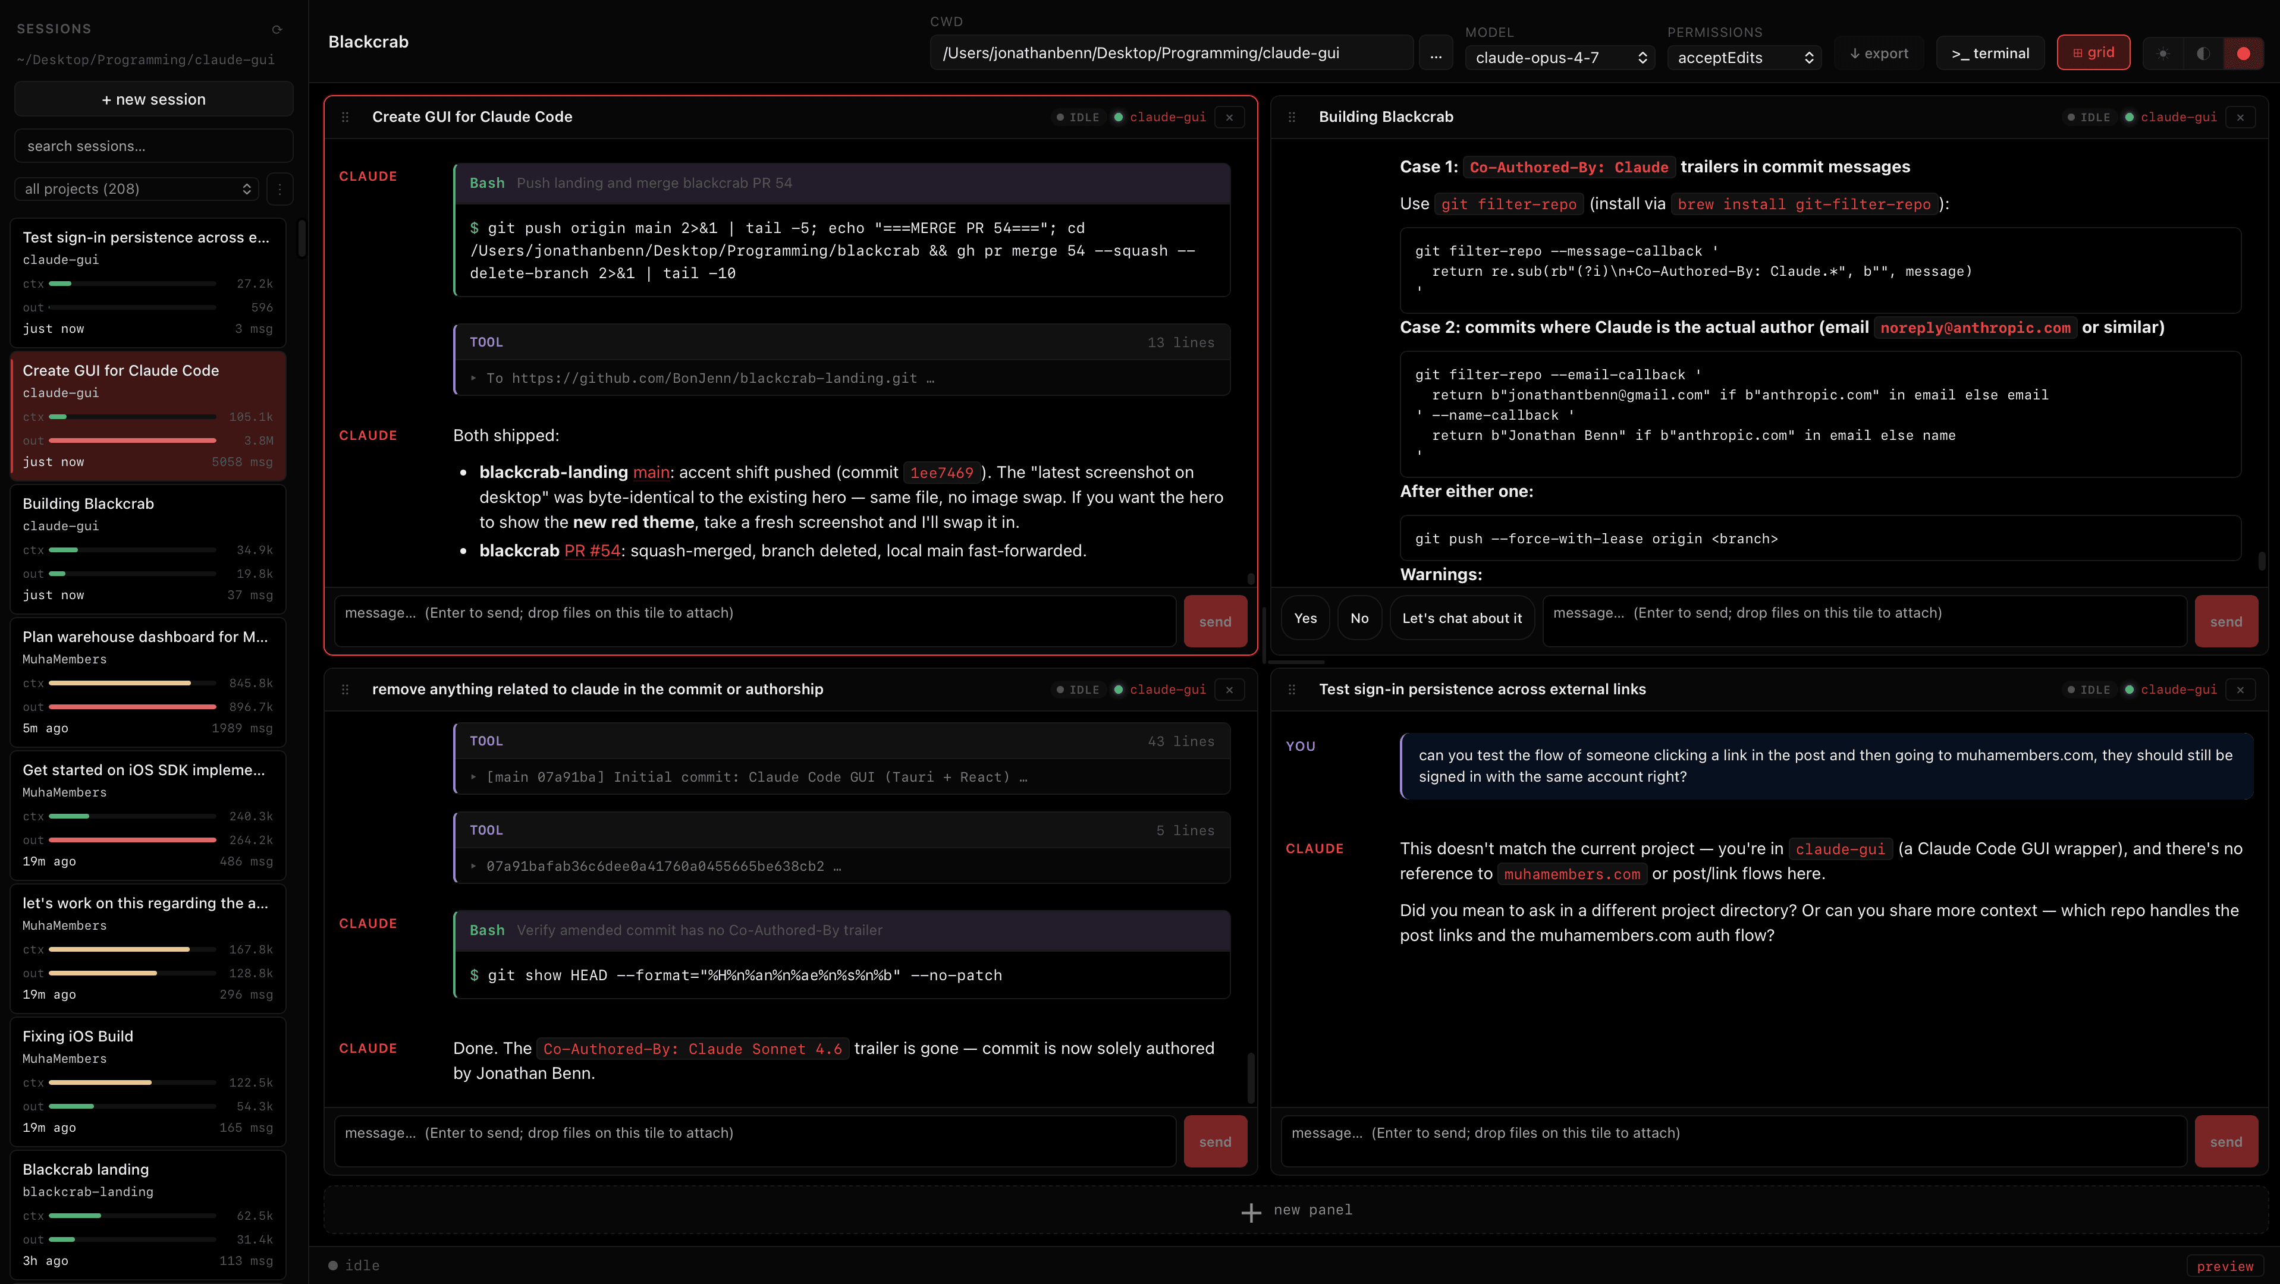
Task: Switch to light theme sun icon
Action: tap(2162, 53)
